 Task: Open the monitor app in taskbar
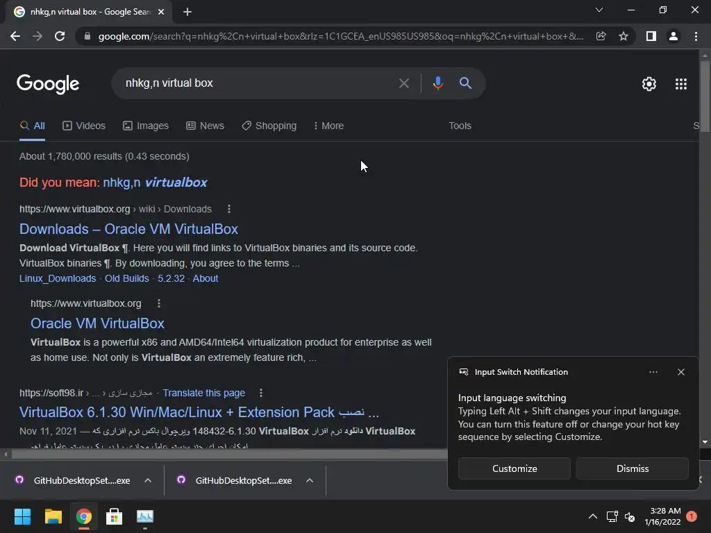point(145,516)
